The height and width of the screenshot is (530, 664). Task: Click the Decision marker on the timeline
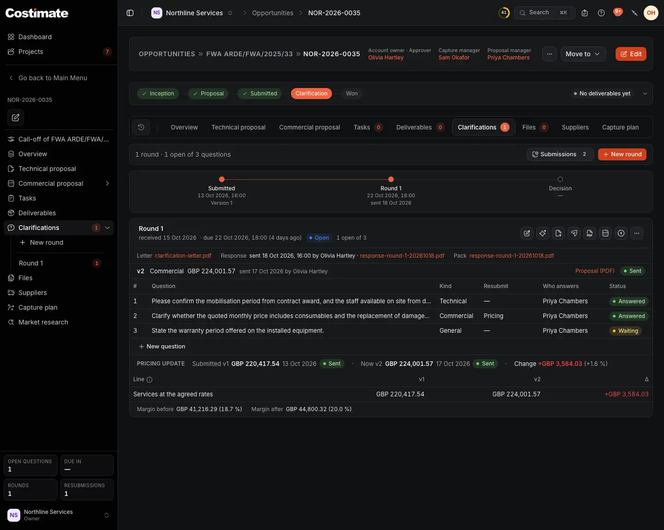click(560, 179)
